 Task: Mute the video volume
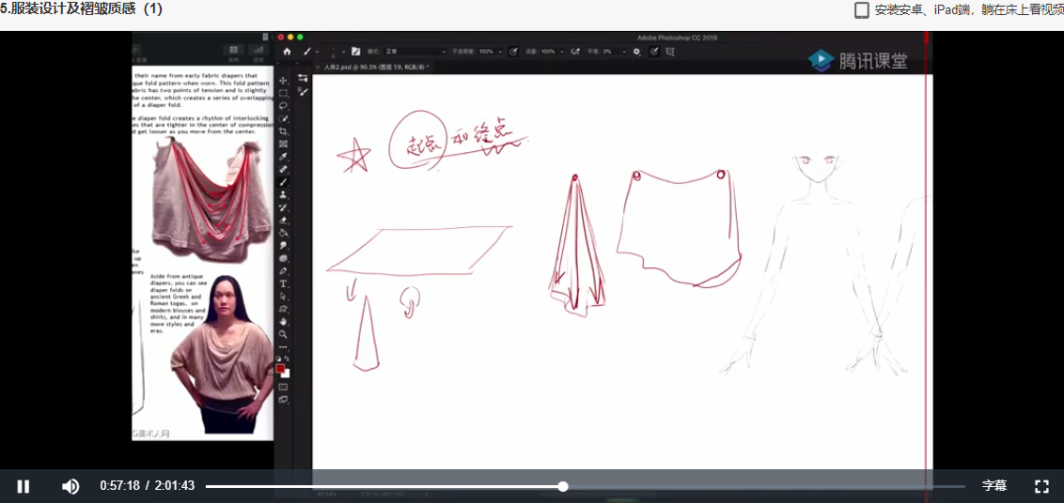click(x=70, y=485)
